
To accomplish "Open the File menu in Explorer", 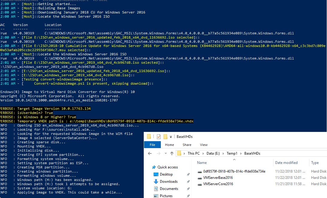I will tap(152, 144).
